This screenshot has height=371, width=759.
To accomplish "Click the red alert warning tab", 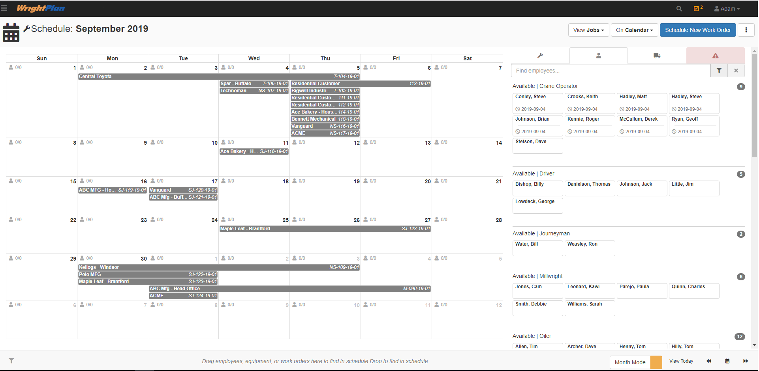I will pyautogui.click(x=715, y=56).
